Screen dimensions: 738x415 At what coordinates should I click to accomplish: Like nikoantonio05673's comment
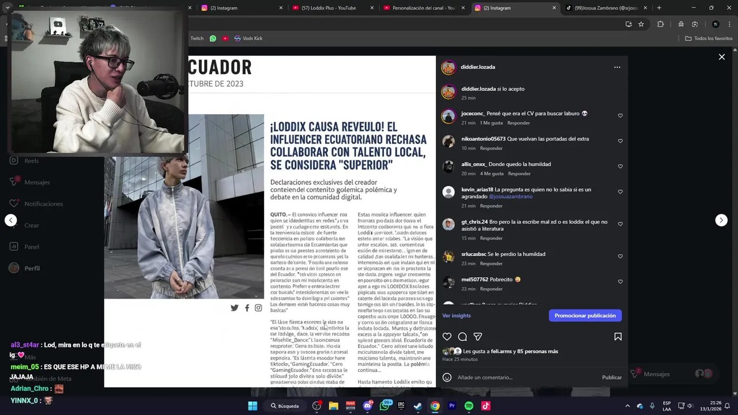coord(620,141)
